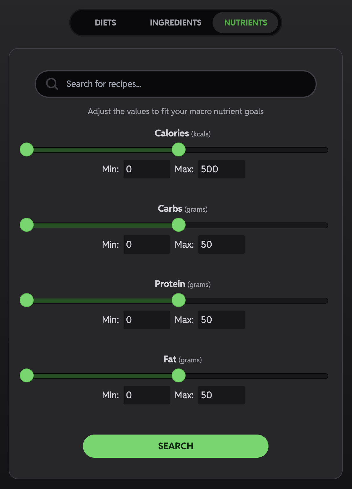Screen dimensions: 352x489
Task: Focus the Calories Min input box
Action: pyautogui.click(x=146, y=169)
